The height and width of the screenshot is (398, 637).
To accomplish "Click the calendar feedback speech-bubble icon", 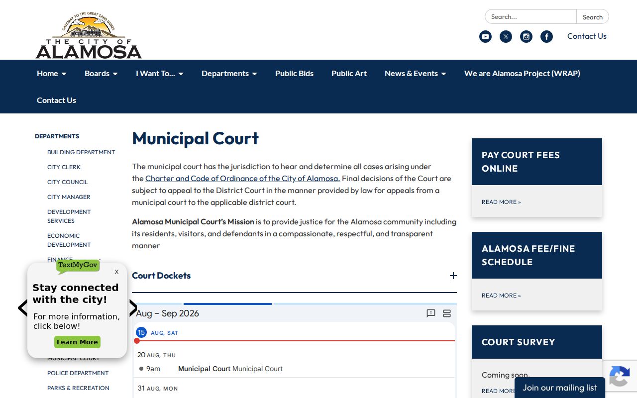I will [x=431, y=313].
